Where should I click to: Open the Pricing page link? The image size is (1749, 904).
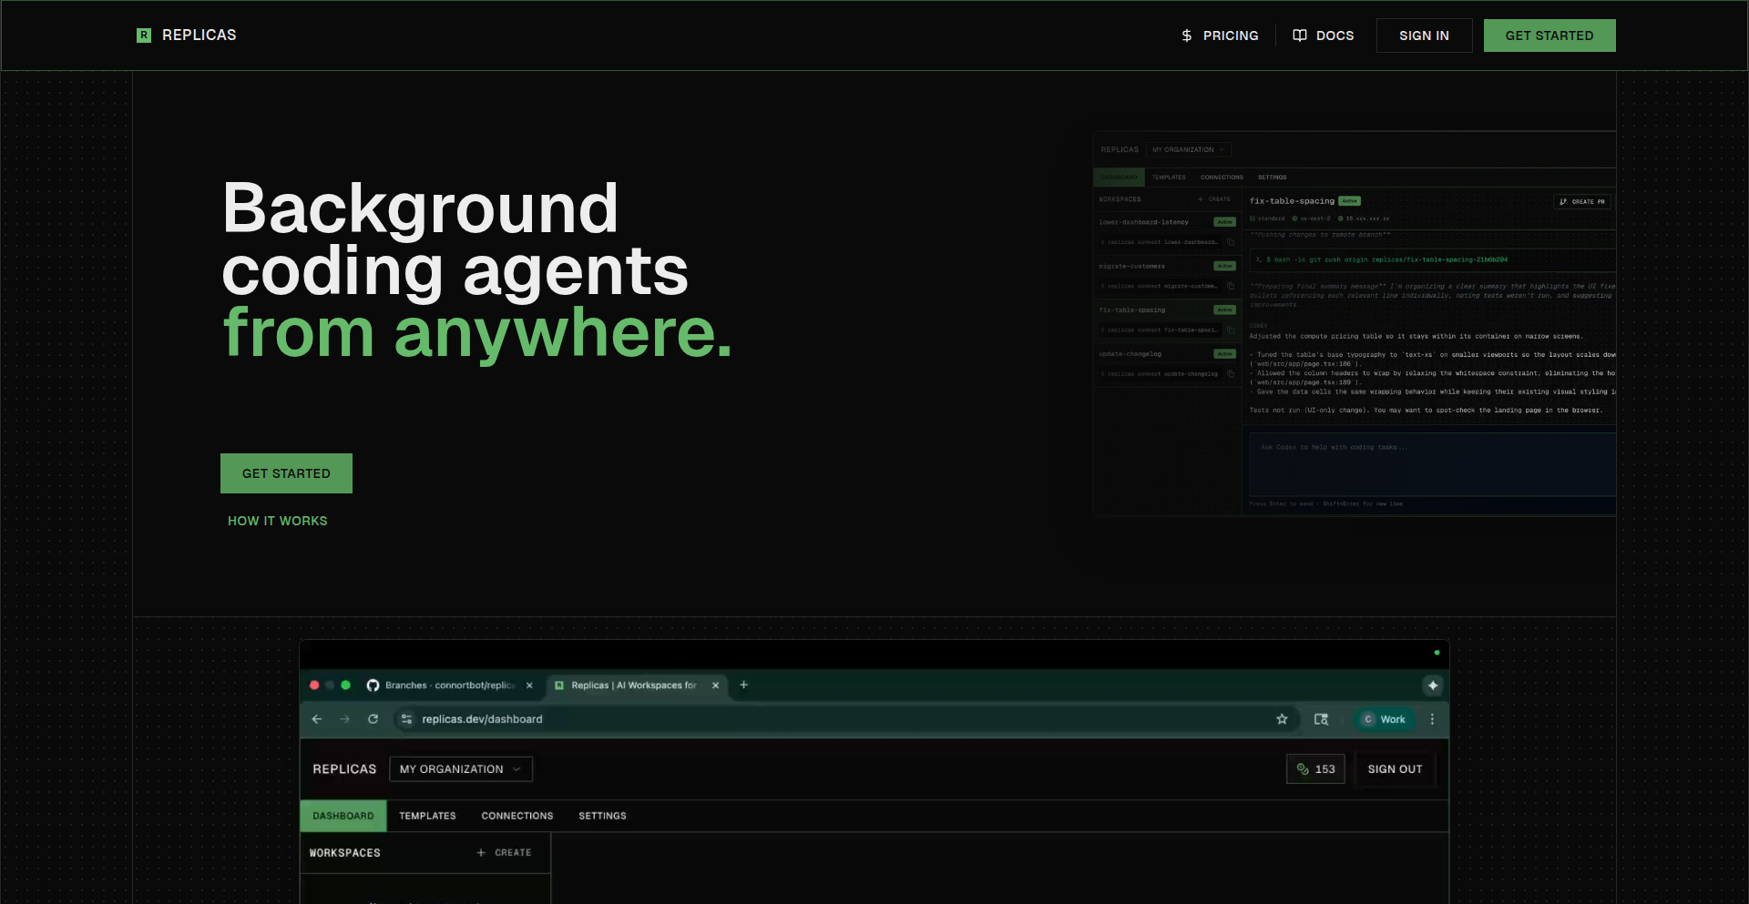coord(1220,36)
